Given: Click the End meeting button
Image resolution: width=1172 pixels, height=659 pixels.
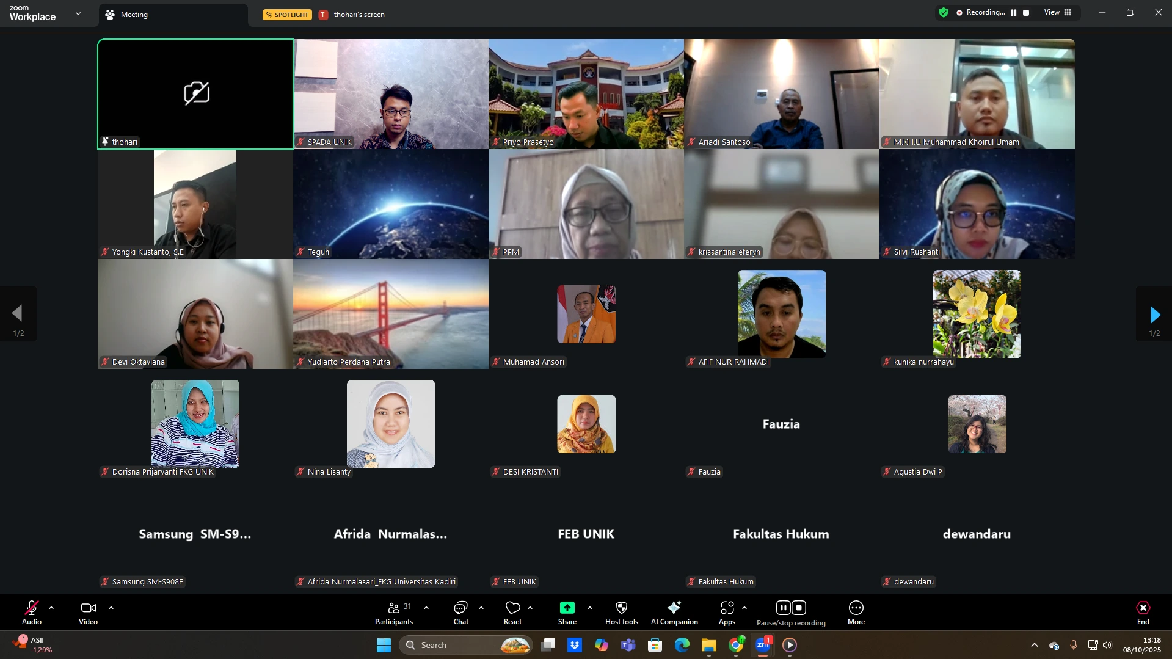Looking at the screenshot, I should coord(1143,613).
